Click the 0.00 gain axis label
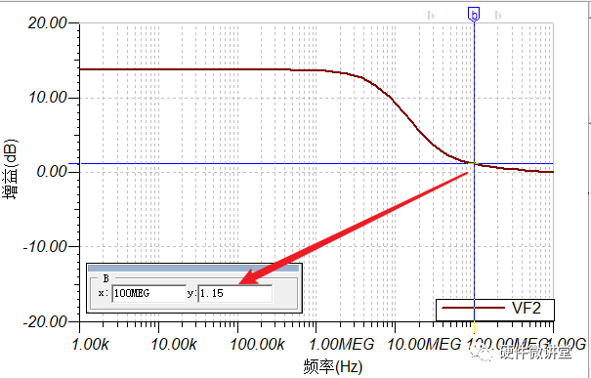This screenshot has height=378, width=591. [52, 172]
